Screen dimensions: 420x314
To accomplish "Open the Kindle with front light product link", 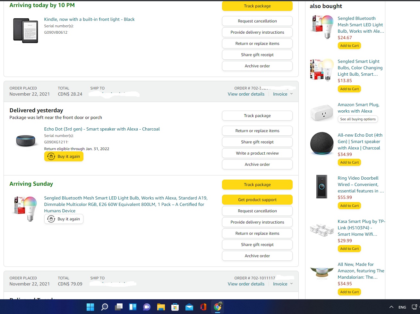I will (89, 19).
